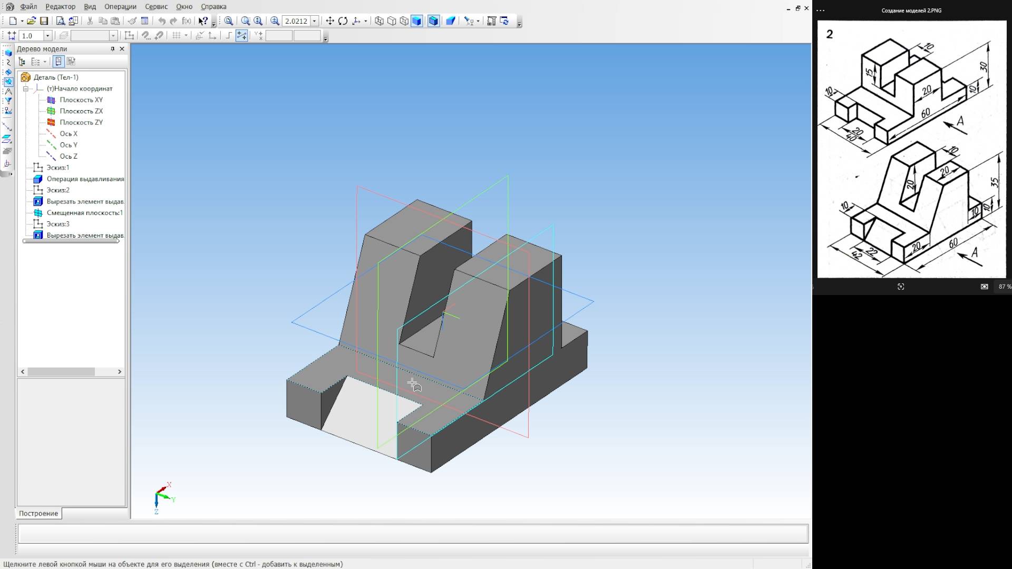Open the zoom scale 2.0212 dropdown
The image size is (1012, 569).
pyautogui.click(x=315, y=21)
